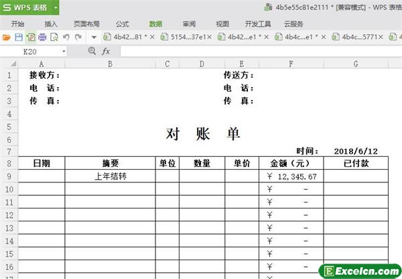Switch to document tab 4b4c...e1

[x=297, y=37]
